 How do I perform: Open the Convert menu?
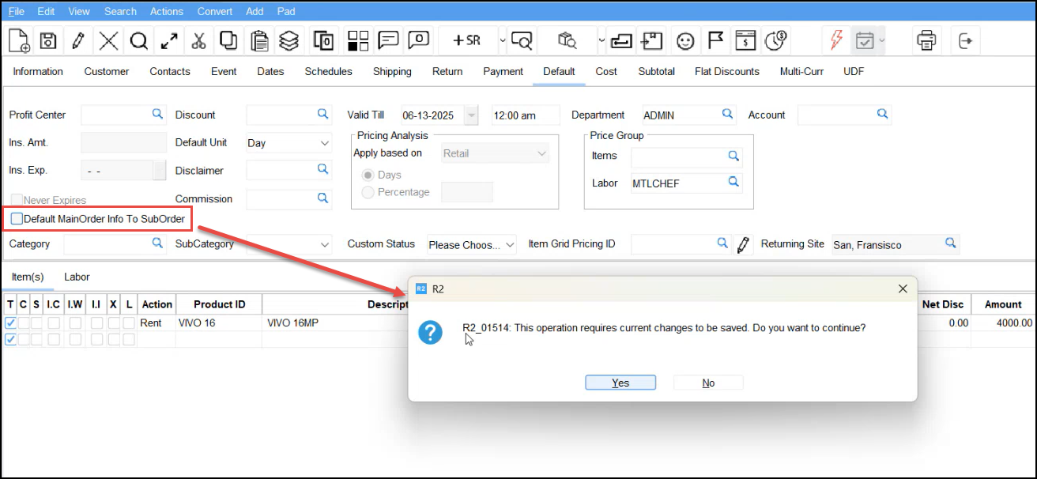(x=215, y=11)
